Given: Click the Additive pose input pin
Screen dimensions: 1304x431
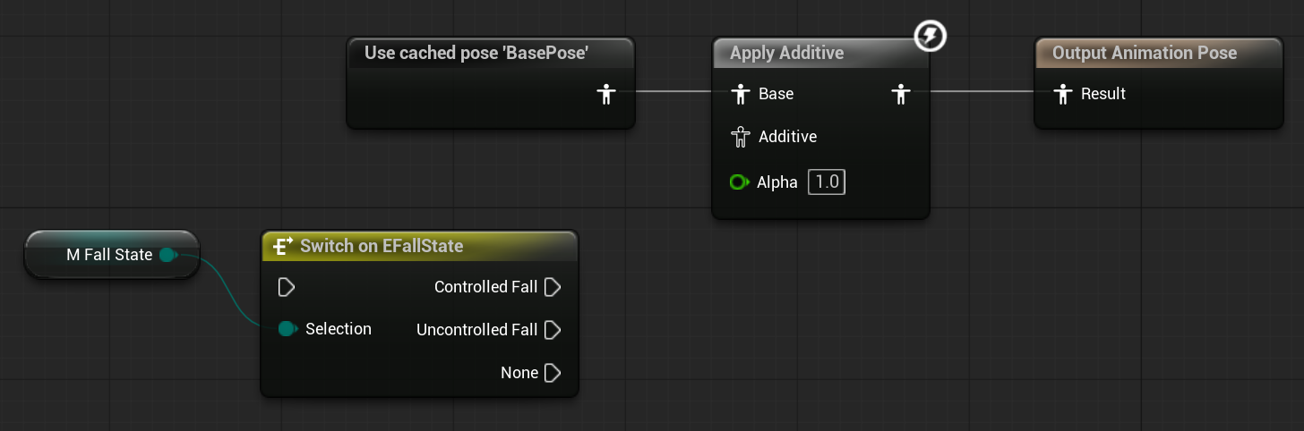Looking at the screenshot, I should [x=740, y=137].
